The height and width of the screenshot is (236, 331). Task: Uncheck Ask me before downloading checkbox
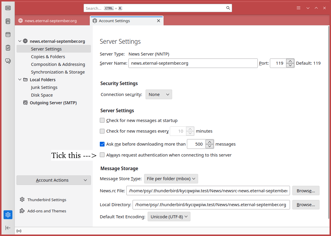click(x=102, y=144)
